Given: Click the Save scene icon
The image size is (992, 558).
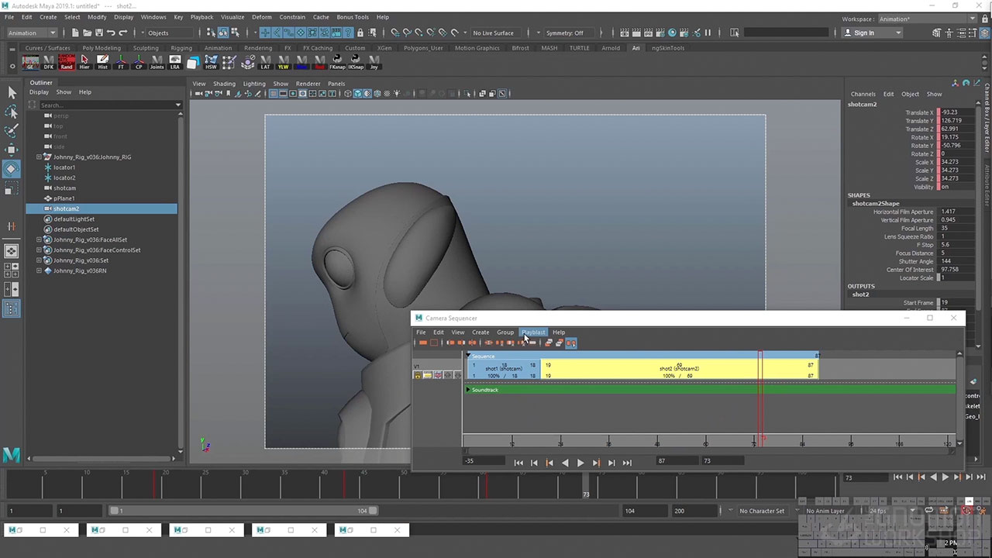Looking at the screenshot, I should coord(98,33).
